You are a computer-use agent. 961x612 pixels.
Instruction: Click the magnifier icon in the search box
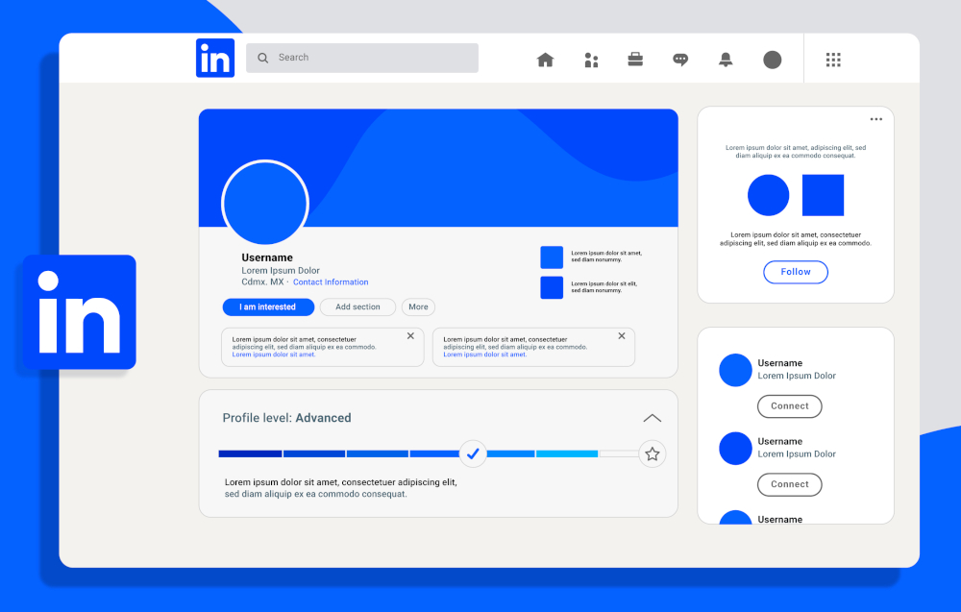click(263, 59)
